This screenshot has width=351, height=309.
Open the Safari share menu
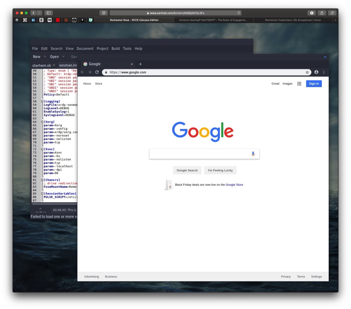[322, 13]
